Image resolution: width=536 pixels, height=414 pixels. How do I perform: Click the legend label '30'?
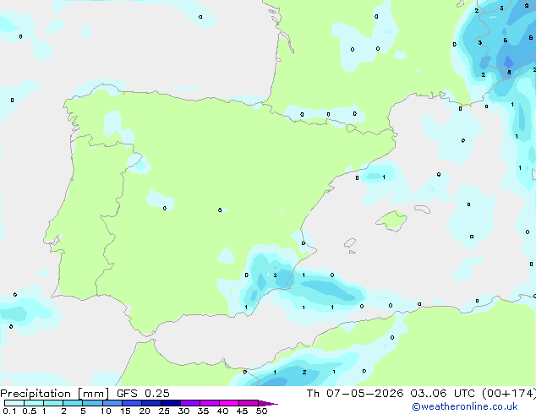[183, 411]
